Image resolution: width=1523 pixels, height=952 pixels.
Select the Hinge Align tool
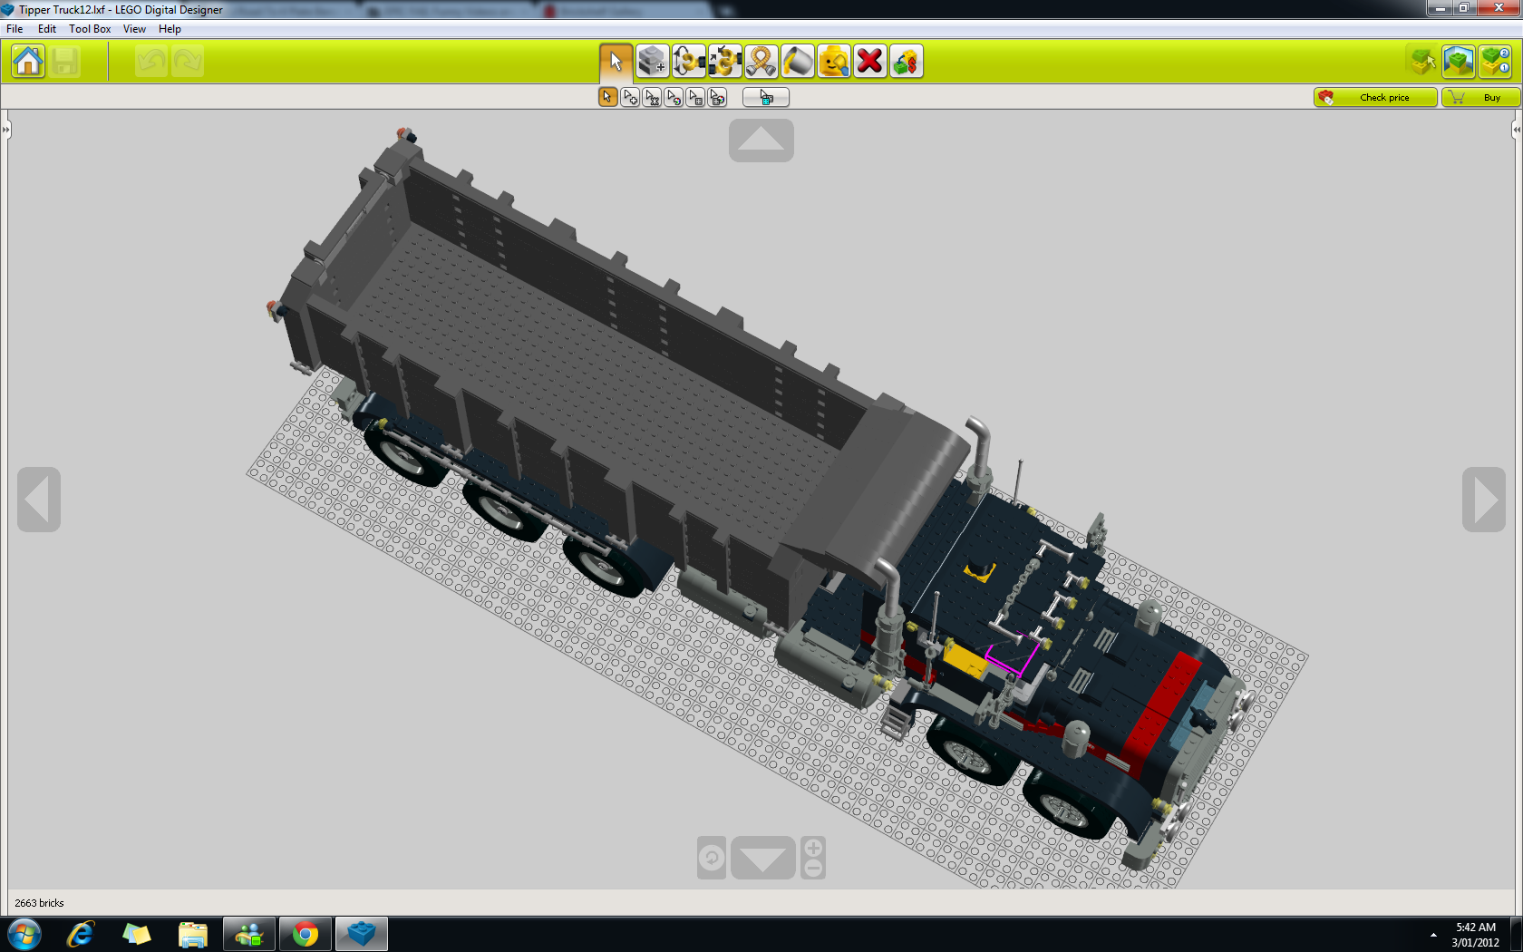(724, 62)
